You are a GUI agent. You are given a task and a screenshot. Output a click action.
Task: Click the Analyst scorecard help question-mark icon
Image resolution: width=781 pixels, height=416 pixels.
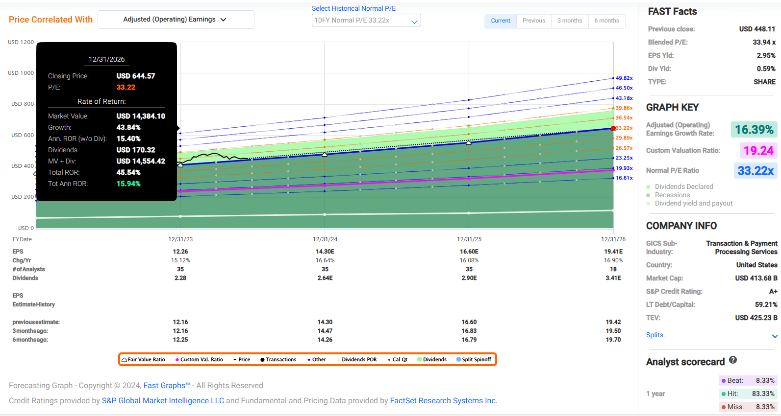(x=733, y=360)
